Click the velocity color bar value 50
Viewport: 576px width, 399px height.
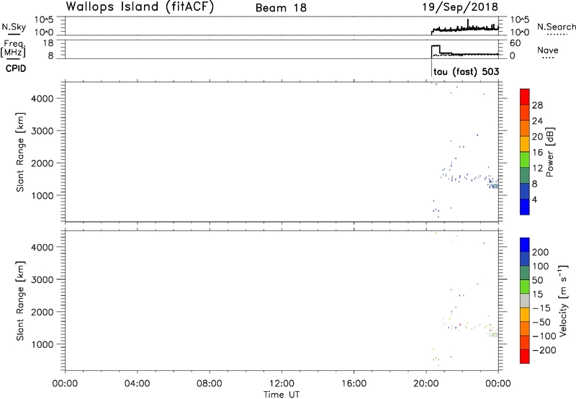pyautogui.click(x=537, y=280)
